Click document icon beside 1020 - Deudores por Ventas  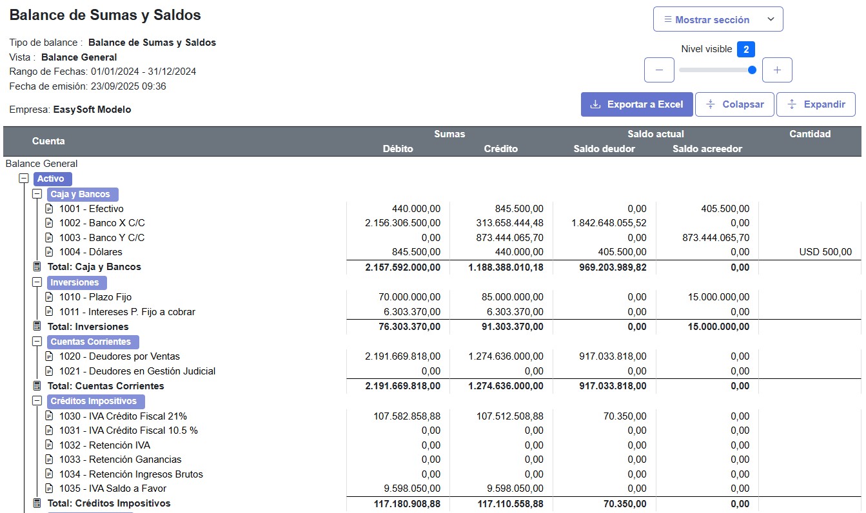pyautogui.click(x=50, y=356)
